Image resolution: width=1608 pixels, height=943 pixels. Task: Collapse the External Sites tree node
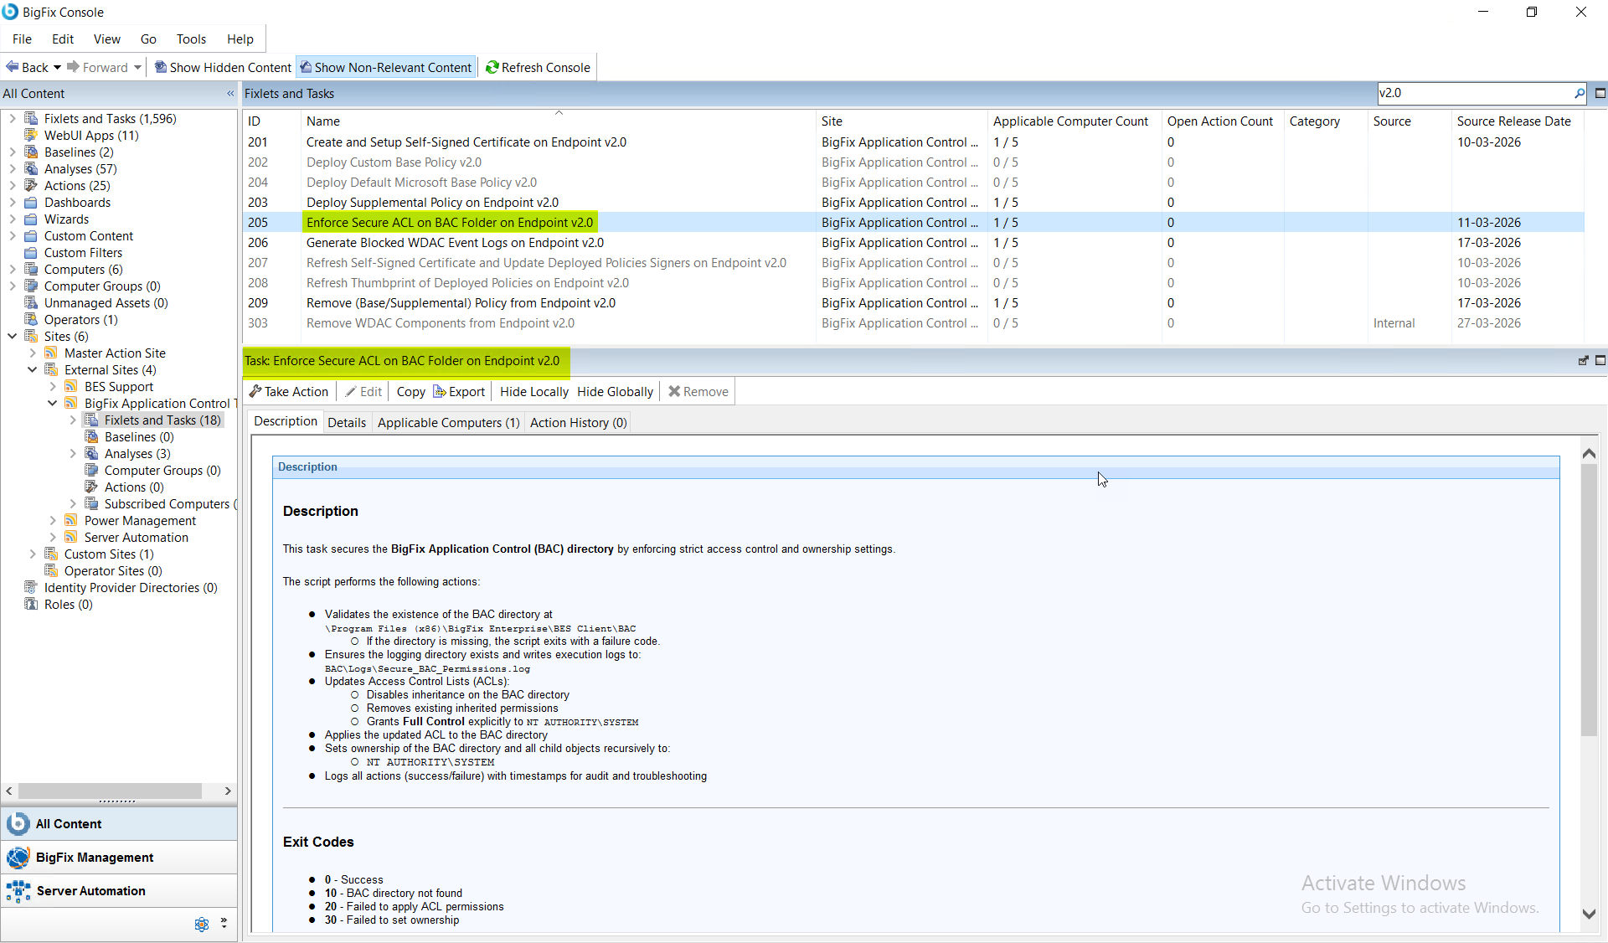click(33, 369)
